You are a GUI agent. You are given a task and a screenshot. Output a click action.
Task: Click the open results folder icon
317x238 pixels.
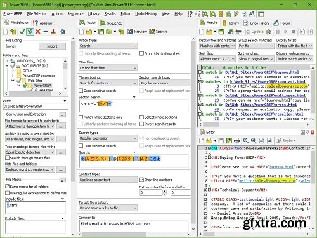209,32
